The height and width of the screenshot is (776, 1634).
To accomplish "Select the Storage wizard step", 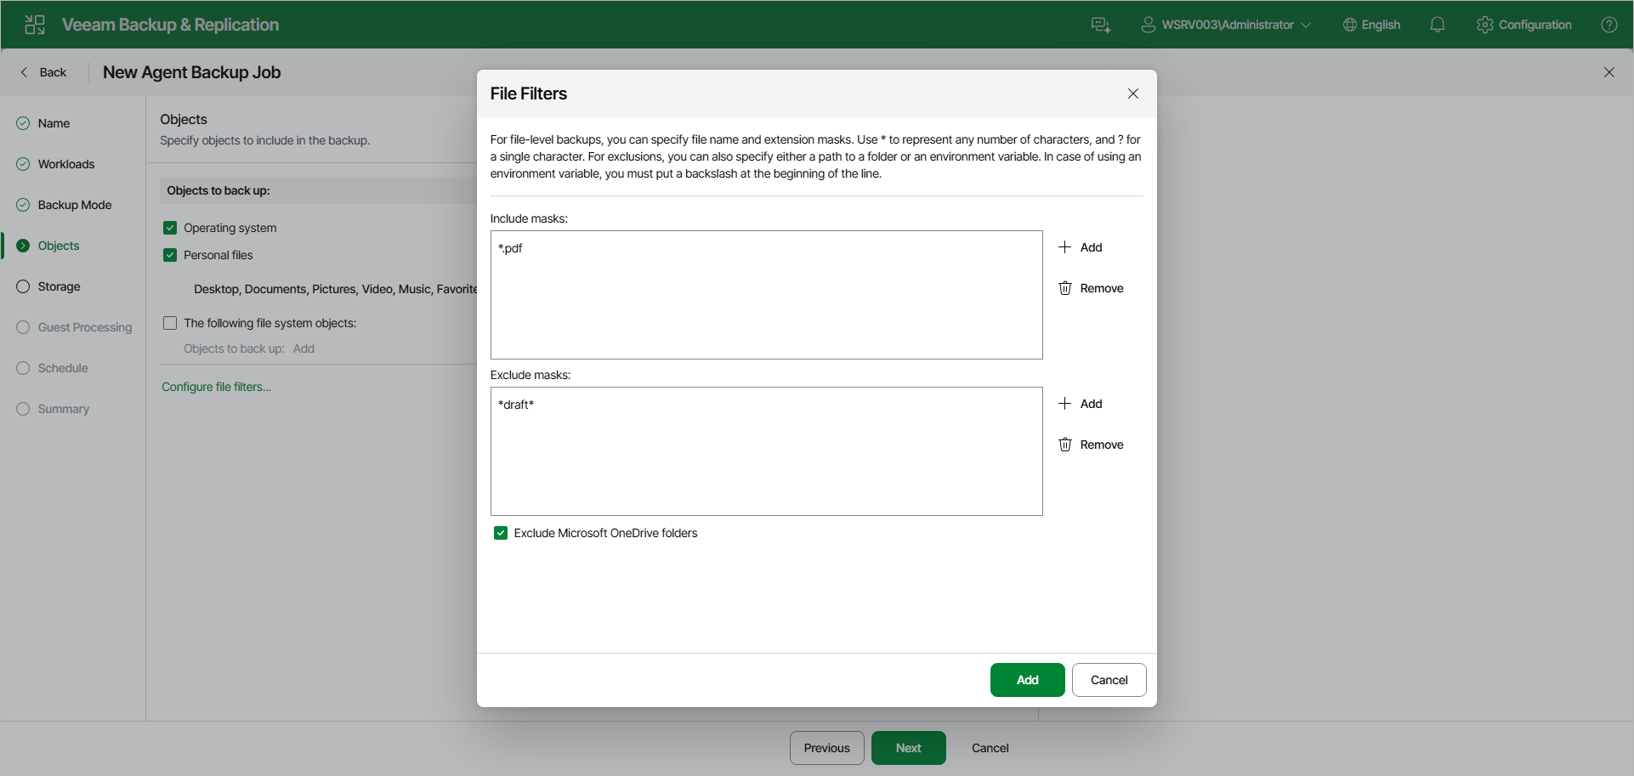I will [59, 286].
